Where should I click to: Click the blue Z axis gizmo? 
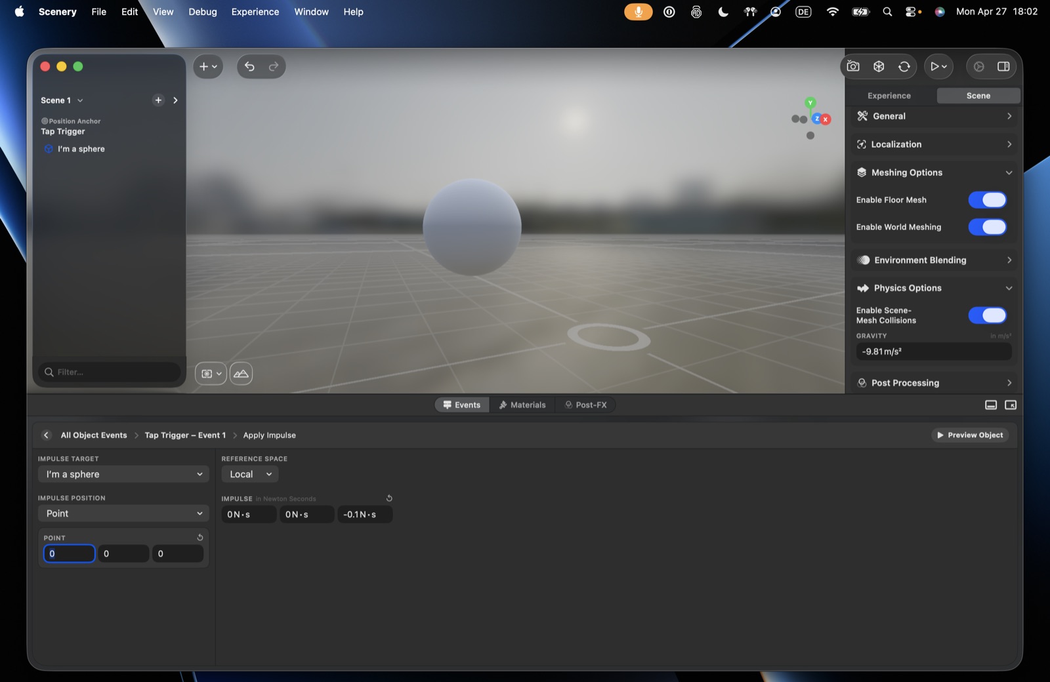point(816,119)
